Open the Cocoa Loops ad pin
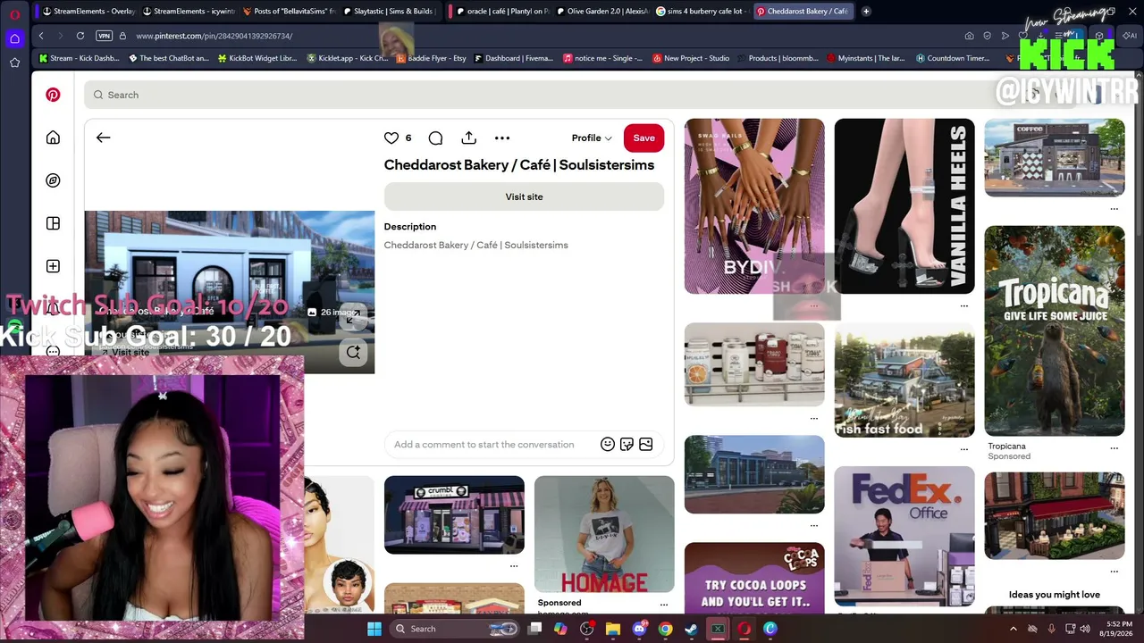 pos(754,578)
